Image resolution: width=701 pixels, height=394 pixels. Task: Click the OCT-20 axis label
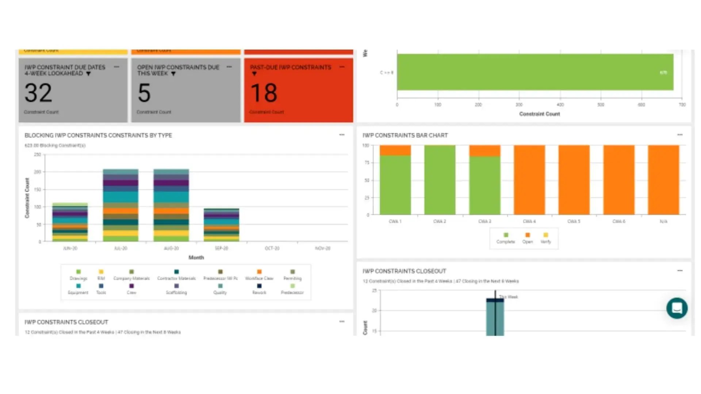coord(272,248)
